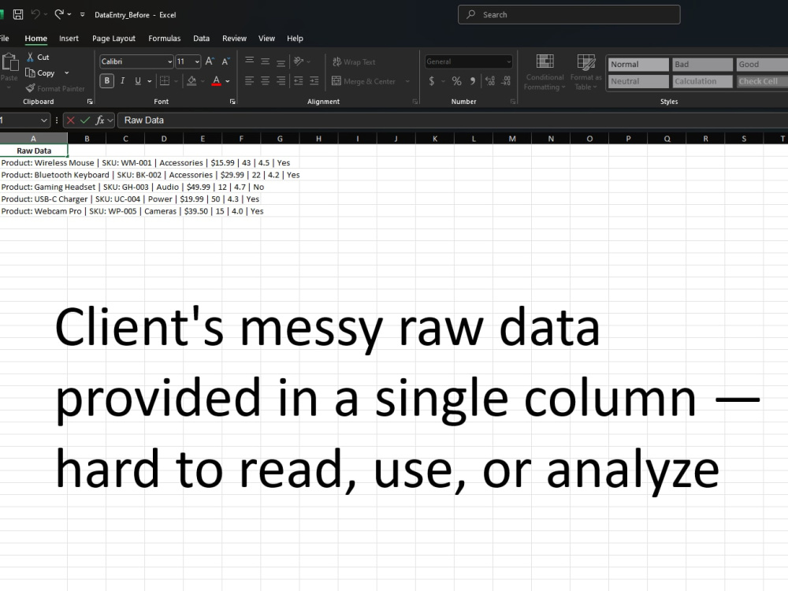Apply the Accounting dollar format
The image size is (788, 591).
(x=432, y=81)
